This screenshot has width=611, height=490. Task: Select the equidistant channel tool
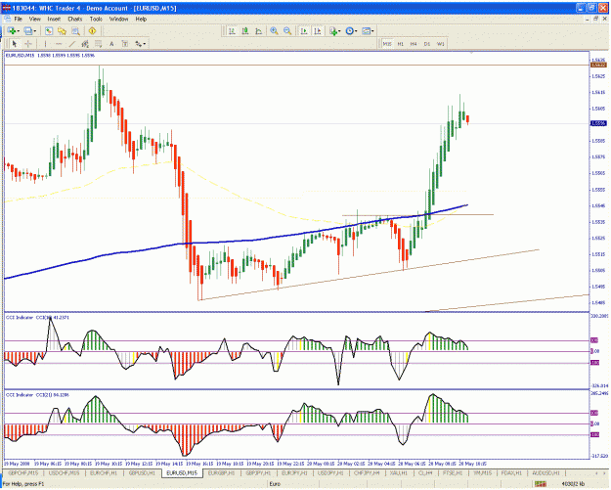pos(85,44)
